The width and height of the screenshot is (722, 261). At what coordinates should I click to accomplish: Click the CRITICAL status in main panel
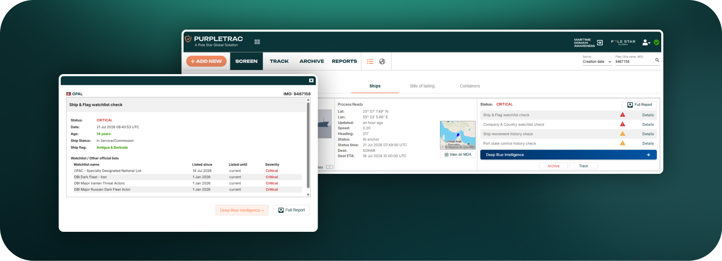tap(504, 104)
